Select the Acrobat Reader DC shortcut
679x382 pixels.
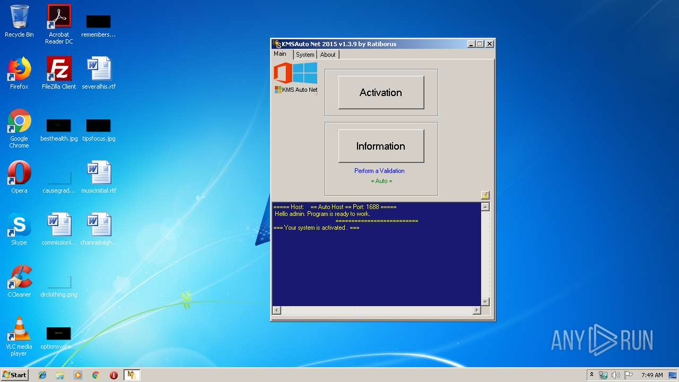(59, 24)
